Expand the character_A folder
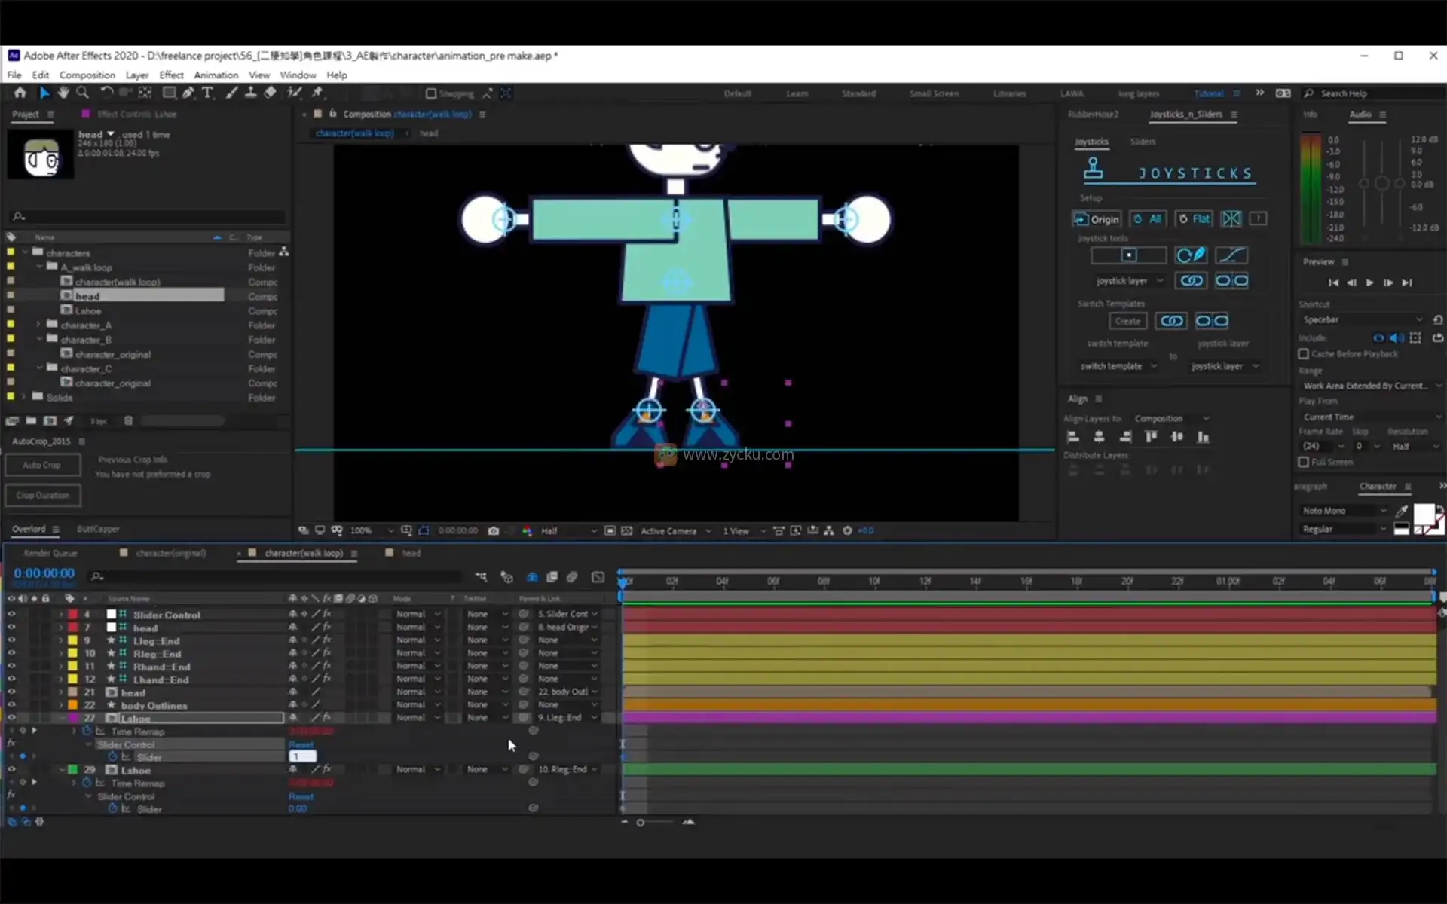 [x=38, y=325]
